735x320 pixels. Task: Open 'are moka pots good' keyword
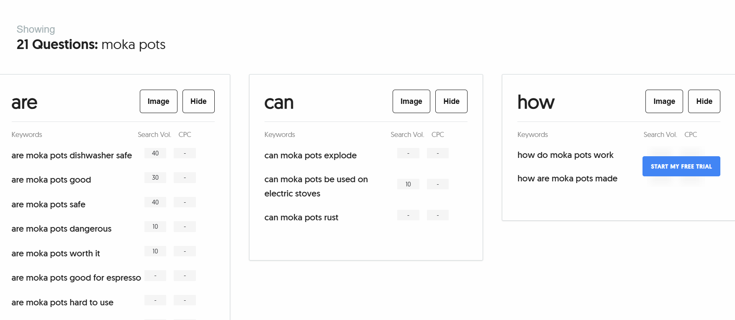click(51, 180)
